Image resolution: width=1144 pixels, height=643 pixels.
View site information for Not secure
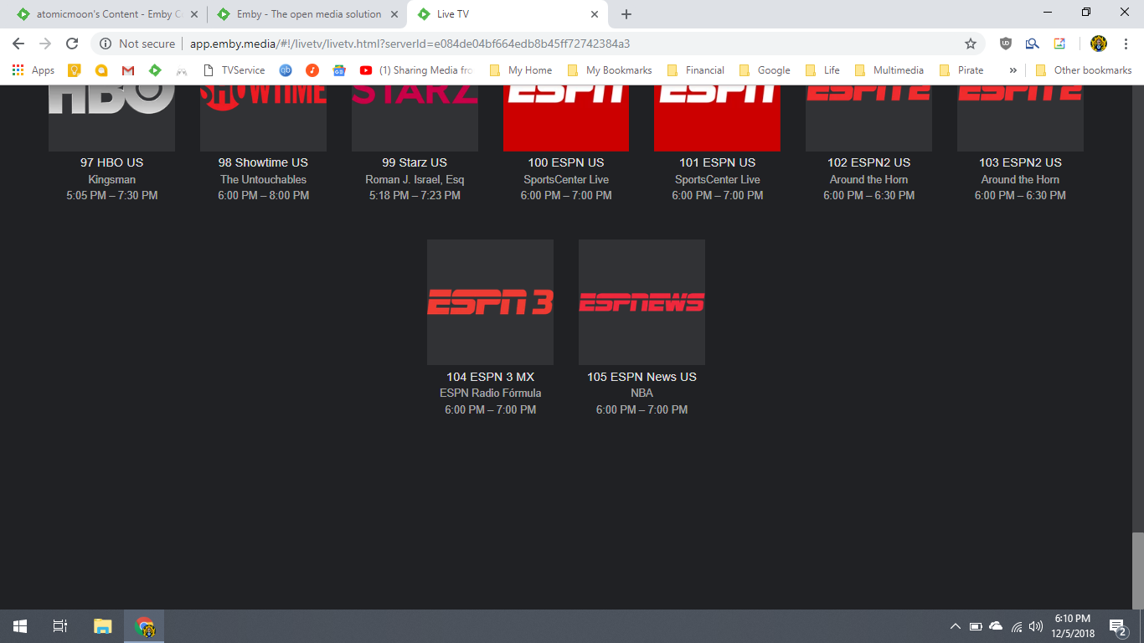pyautogui.click(x=138, y=44)
